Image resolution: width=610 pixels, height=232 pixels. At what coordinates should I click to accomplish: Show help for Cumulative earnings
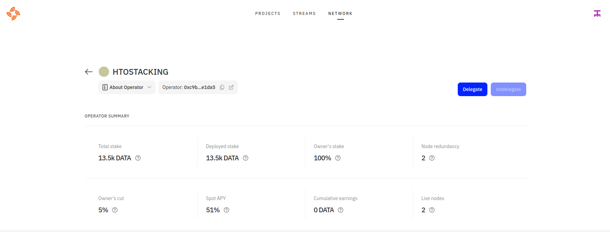341,210
